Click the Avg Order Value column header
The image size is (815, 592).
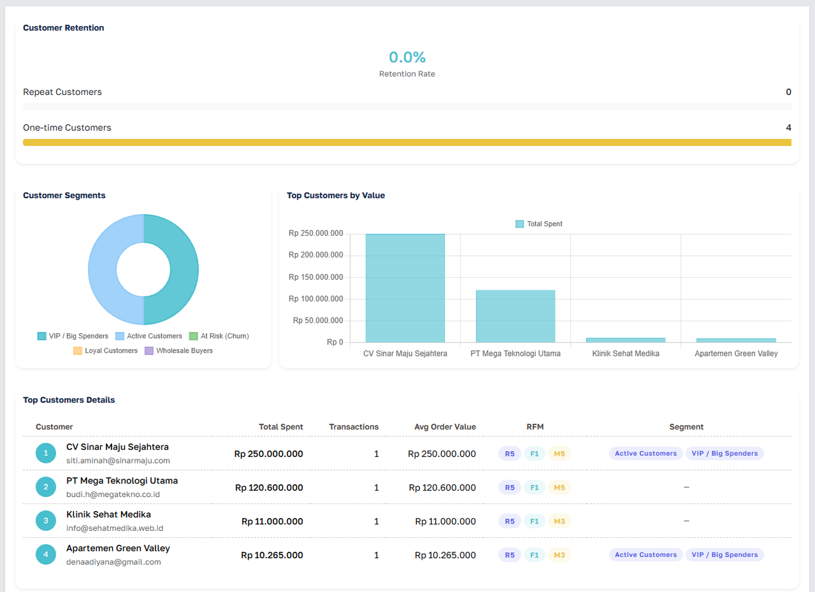pyautogui.click(x=445, y=427)
